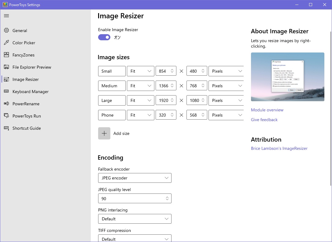Open Fit dropdown for Medium size
The height and width of the screenshot is (242, 332).
click(141, 86)
